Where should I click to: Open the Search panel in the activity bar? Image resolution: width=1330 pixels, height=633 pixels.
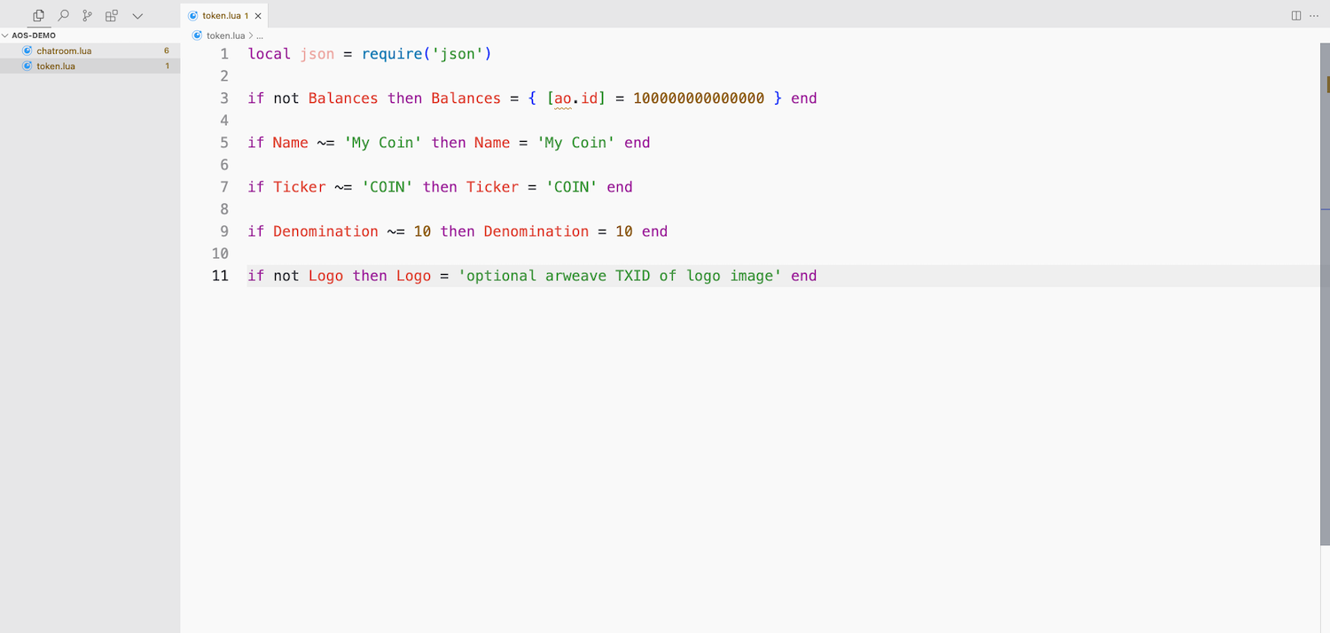click(x=63, y=15)
